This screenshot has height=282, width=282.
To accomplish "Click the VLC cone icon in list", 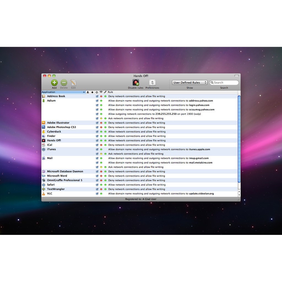I will tap(44, 194).
